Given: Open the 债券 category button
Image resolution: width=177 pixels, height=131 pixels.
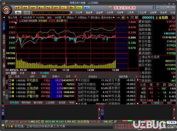Looking at the screenshot, I should point(56,8).
